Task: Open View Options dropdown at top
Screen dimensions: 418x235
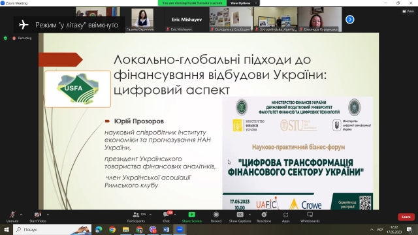Action: click(243, 3)
